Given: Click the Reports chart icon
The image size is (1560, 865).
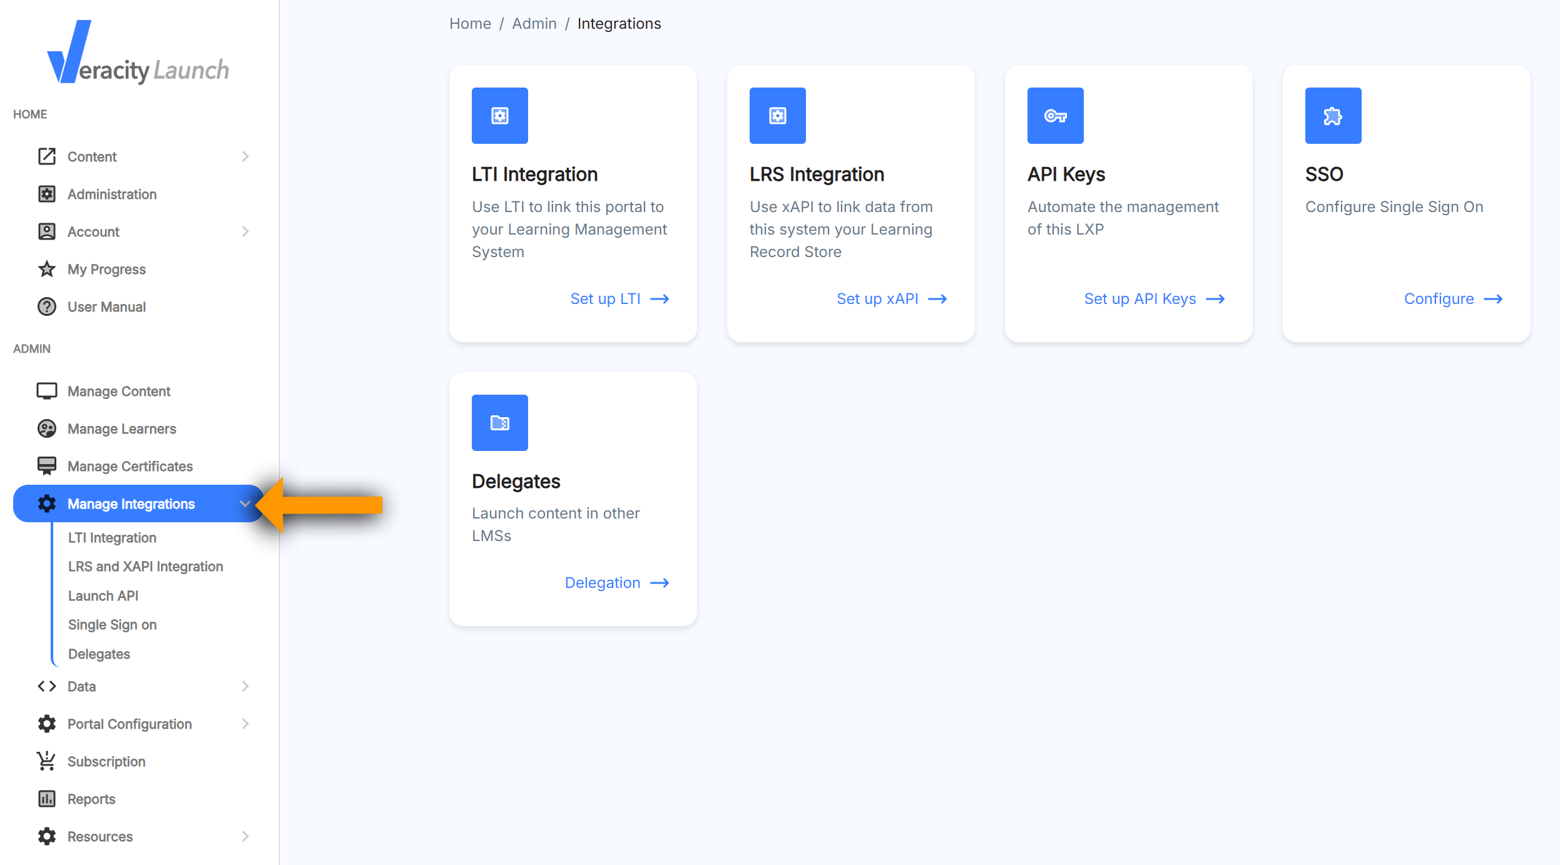Looking at the screenshot, I should pos(47,799).
